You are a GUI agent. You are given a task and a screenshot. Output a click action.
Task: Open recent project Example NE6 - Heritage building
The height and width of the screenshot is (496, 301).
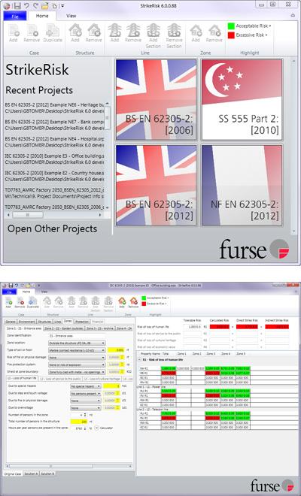pyautogui.click(x=54, y=107)
